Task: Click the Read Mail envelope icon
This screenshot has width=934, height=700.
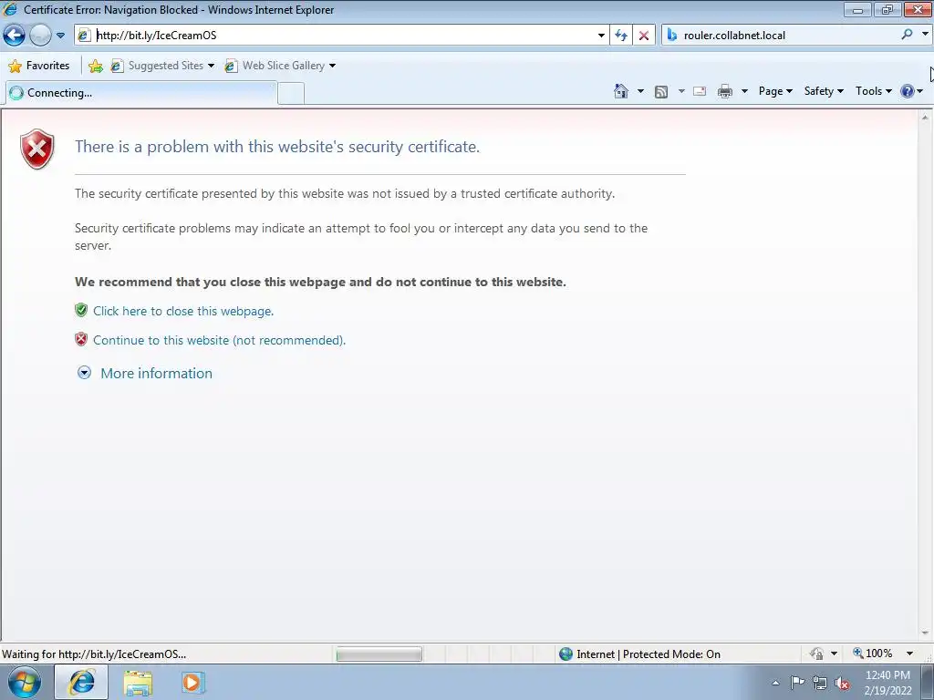Action: coord(700,91)
